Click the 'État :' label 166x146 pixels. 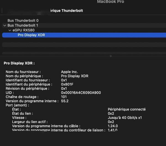[x=16, y=109]
